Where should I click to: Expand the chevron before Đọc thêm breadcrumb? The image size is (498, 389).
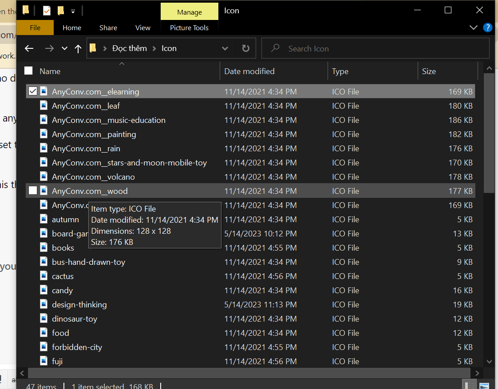[x=104, y=48]
